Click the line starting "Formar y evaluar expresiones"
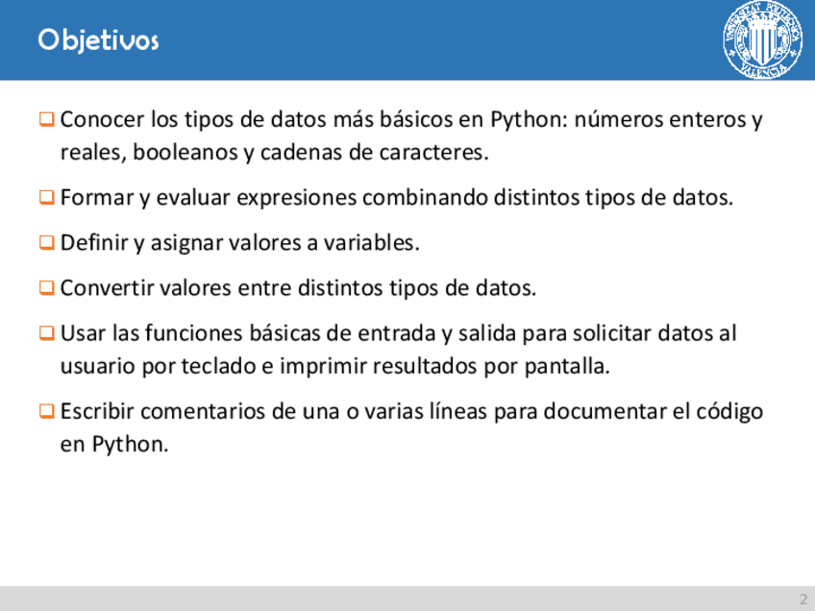The width and height of the screenshot is (815, 611). (396, 198)
